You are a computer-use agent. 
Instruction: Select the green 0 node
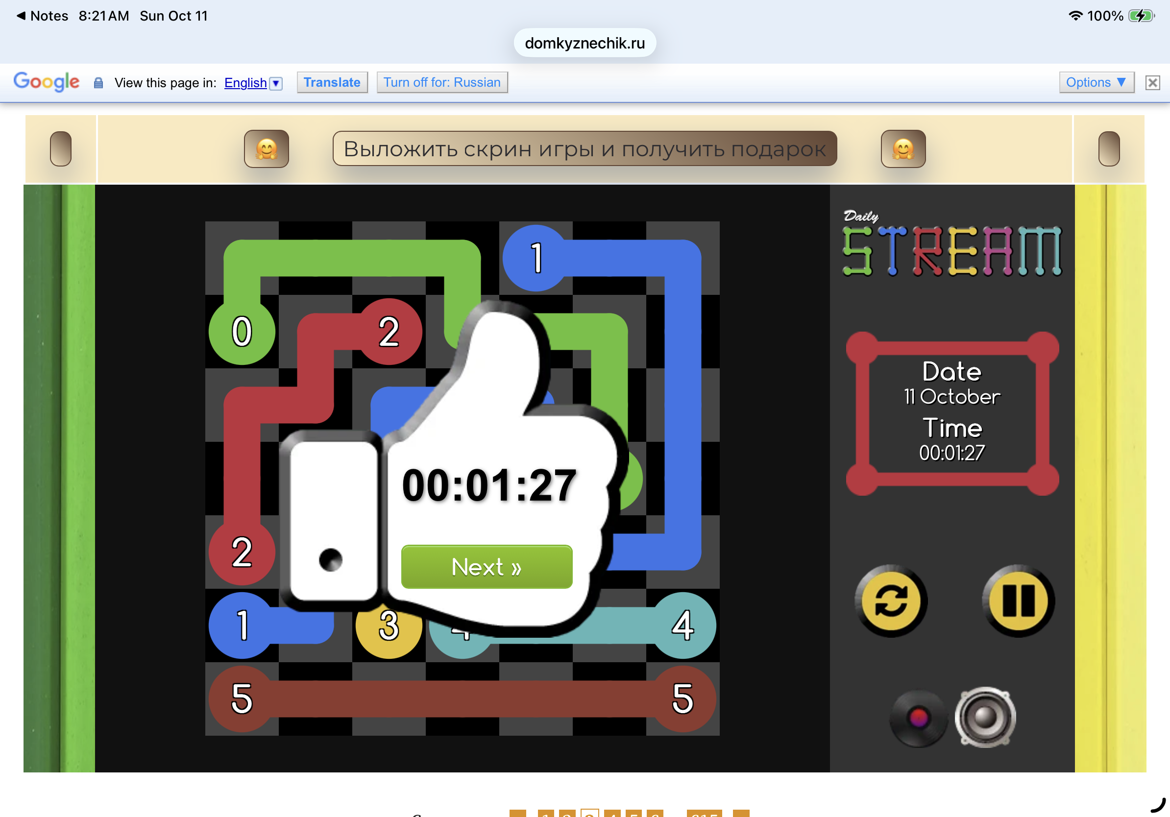(x=242, y=332)
